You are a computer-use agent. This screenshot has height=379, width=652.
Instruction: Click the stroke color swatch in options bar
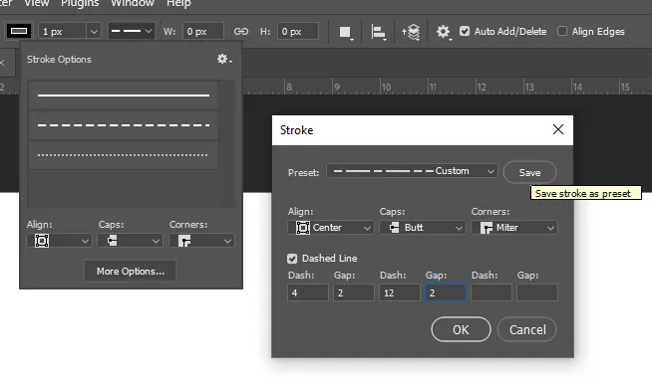(19, 31)
